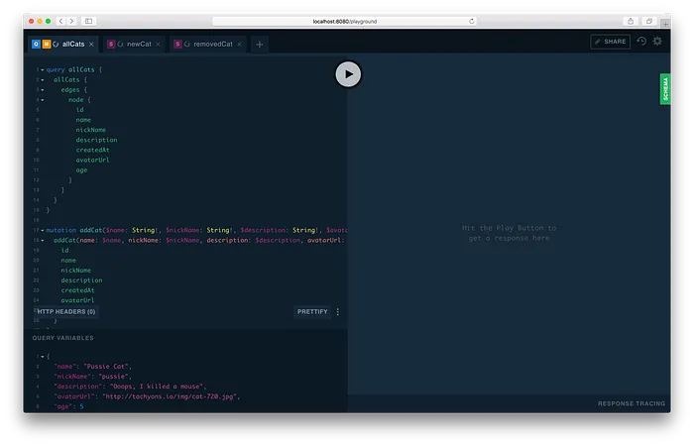
Task: Switch to the newCat tab
Action: 135,45
